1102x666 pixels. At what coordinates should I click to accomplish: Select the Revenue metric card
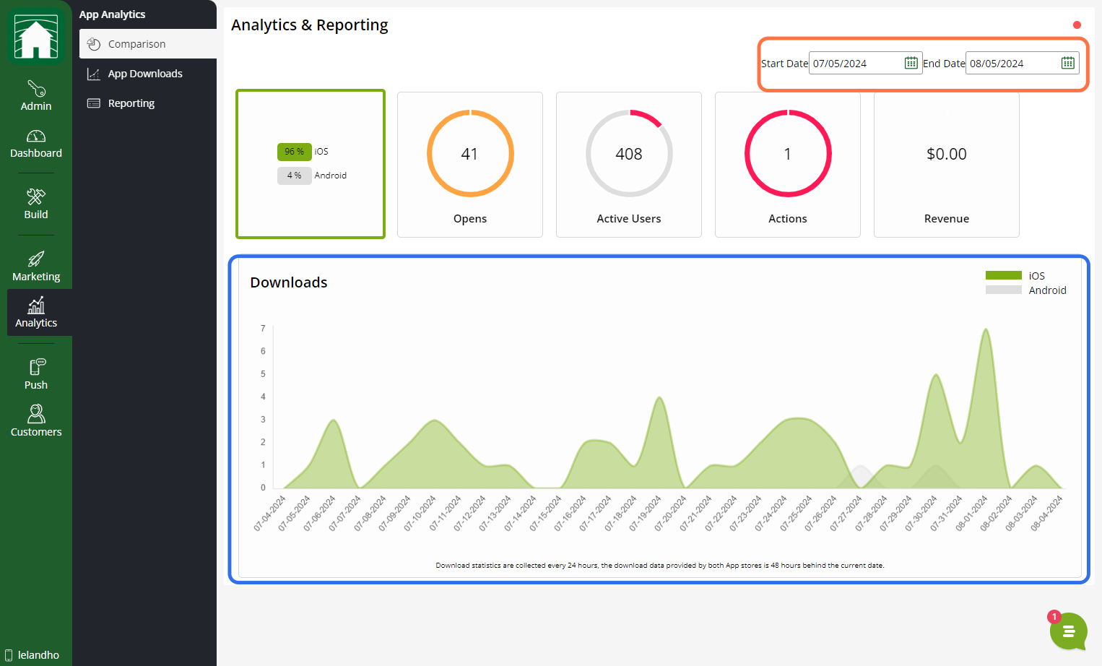947,165
